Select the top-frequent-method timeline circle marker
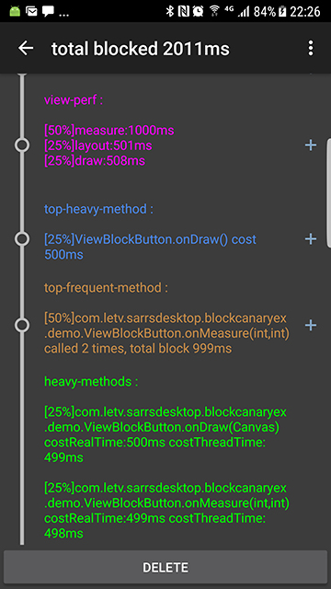The width and height of the screenshot is (331, 589). pos(22,325)
